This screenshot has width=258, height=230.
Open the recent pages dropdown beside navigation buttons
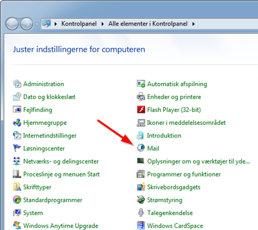click(37, 24)
